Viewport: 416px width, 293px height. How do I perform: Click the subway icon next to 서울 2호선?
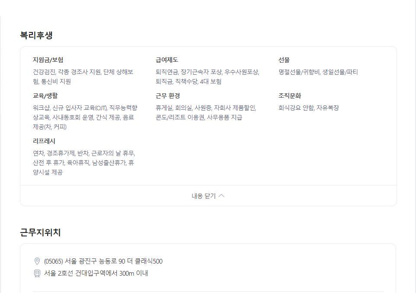37,273
